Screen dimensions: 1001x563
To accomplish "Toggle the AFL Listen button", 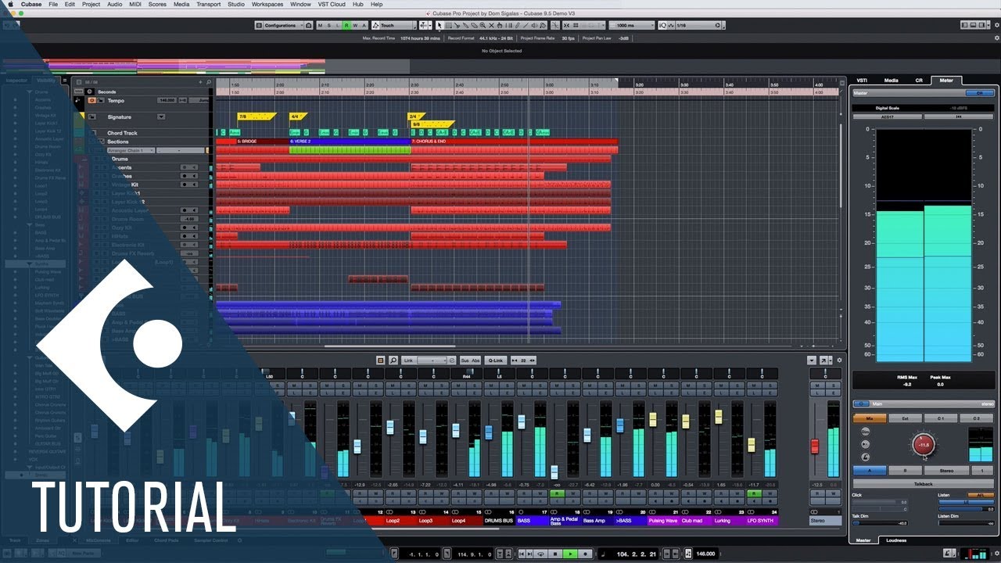I will pyautogui.click(x=981, y=495).
